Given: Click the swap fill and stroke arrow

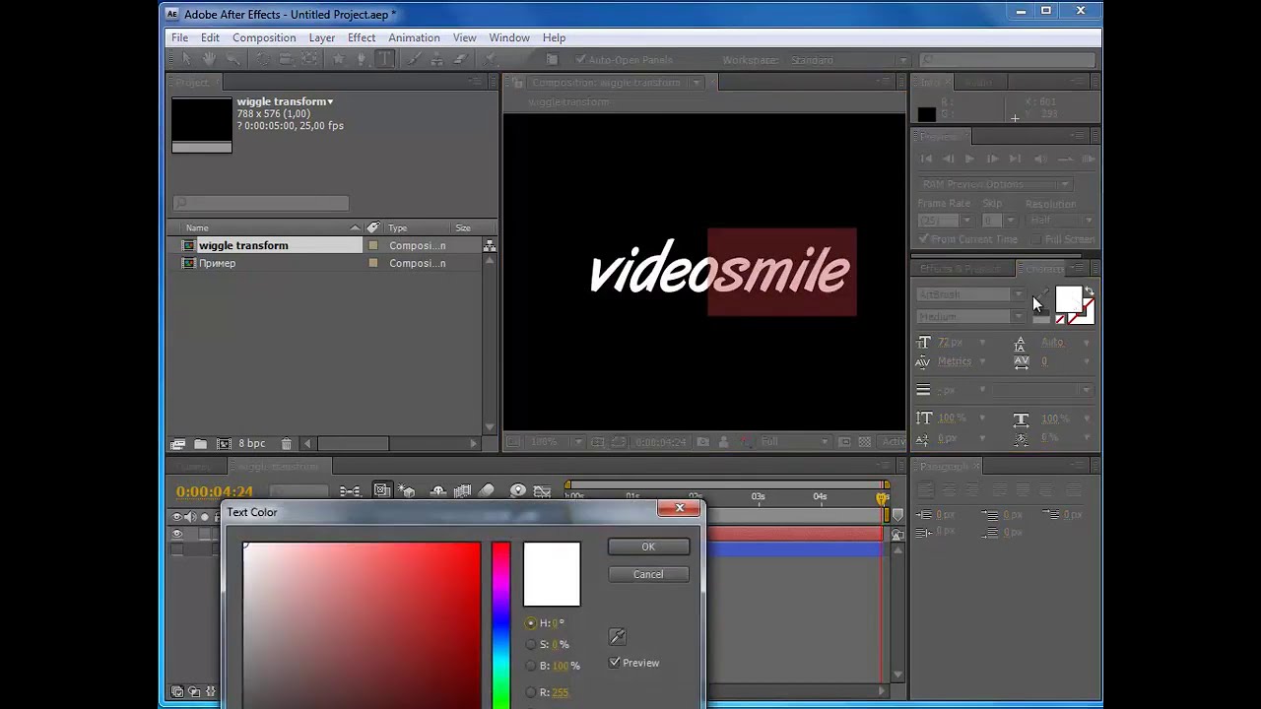Looking at the screenshot, I should click(1089, 292).
